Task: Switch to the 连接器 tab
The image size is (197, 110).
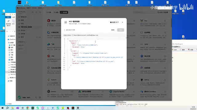Action: point(64,12)
